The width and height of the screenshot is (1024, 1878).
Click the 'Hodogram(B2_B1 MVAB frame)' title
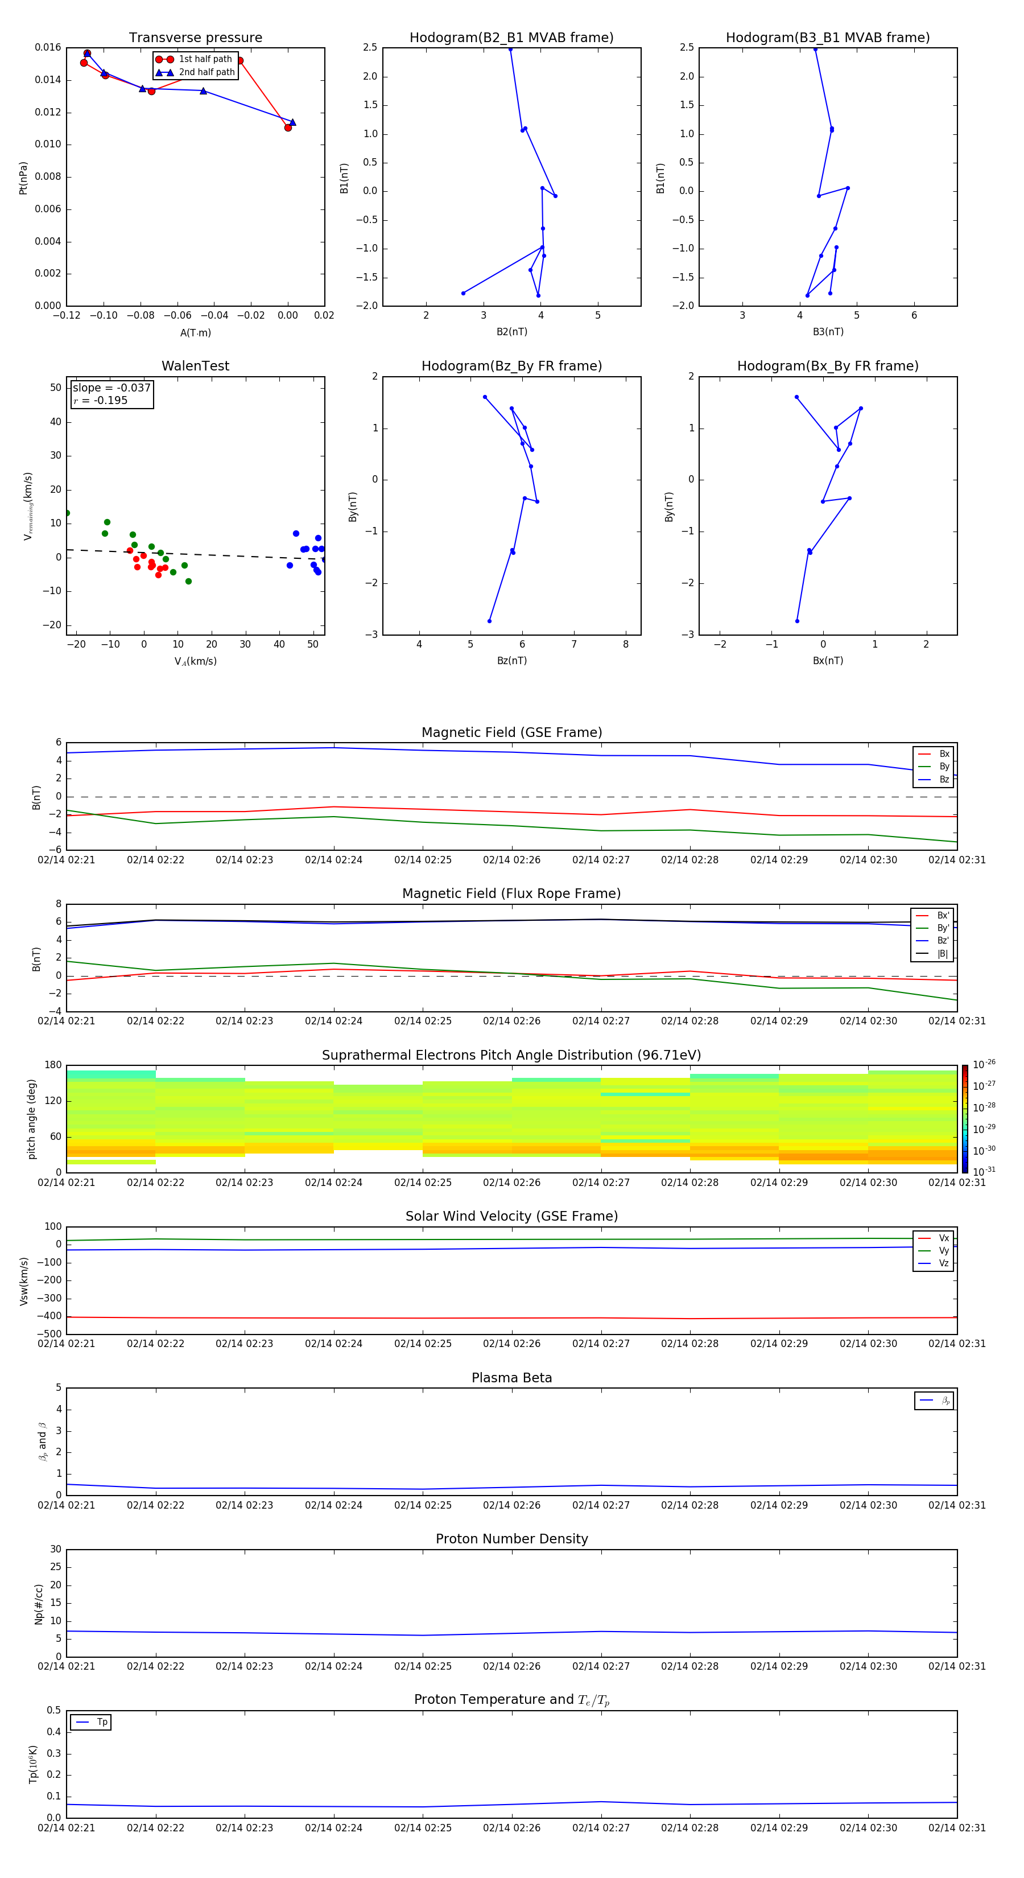click(x=511, y=38)
